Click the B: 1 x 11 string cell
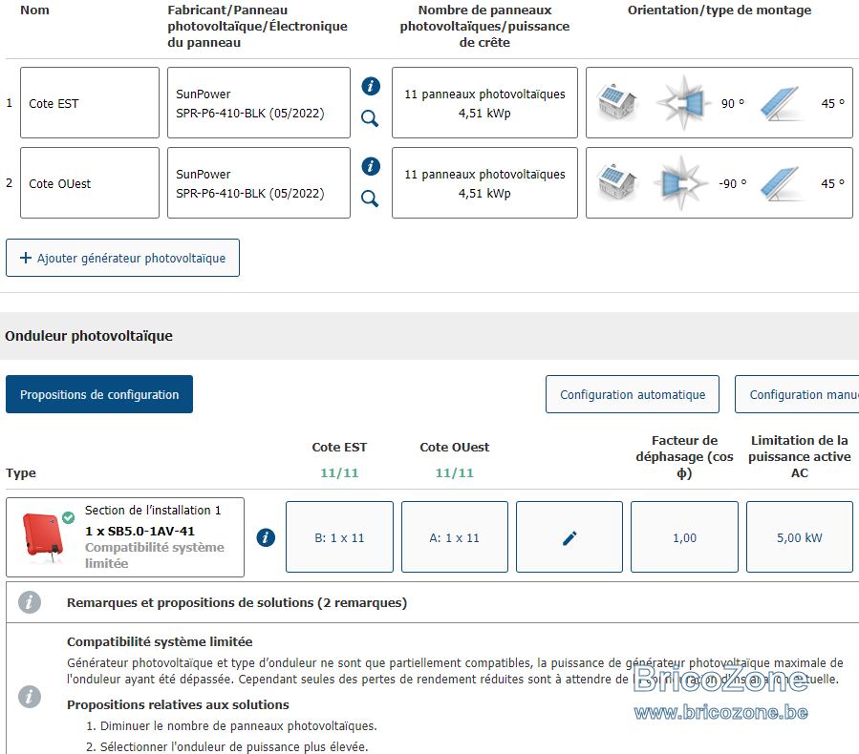The image size is (859, 754). tap(339, 537)
